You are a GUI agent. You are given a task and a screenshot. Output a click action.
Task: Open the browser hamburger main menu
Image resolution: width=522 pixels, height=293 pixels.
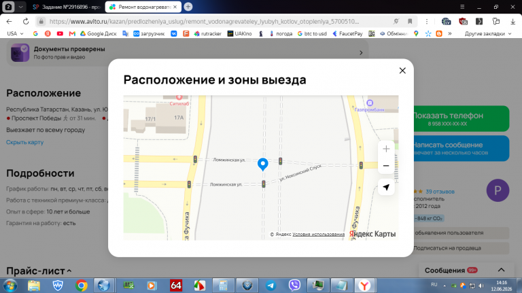tap(462, 7)
